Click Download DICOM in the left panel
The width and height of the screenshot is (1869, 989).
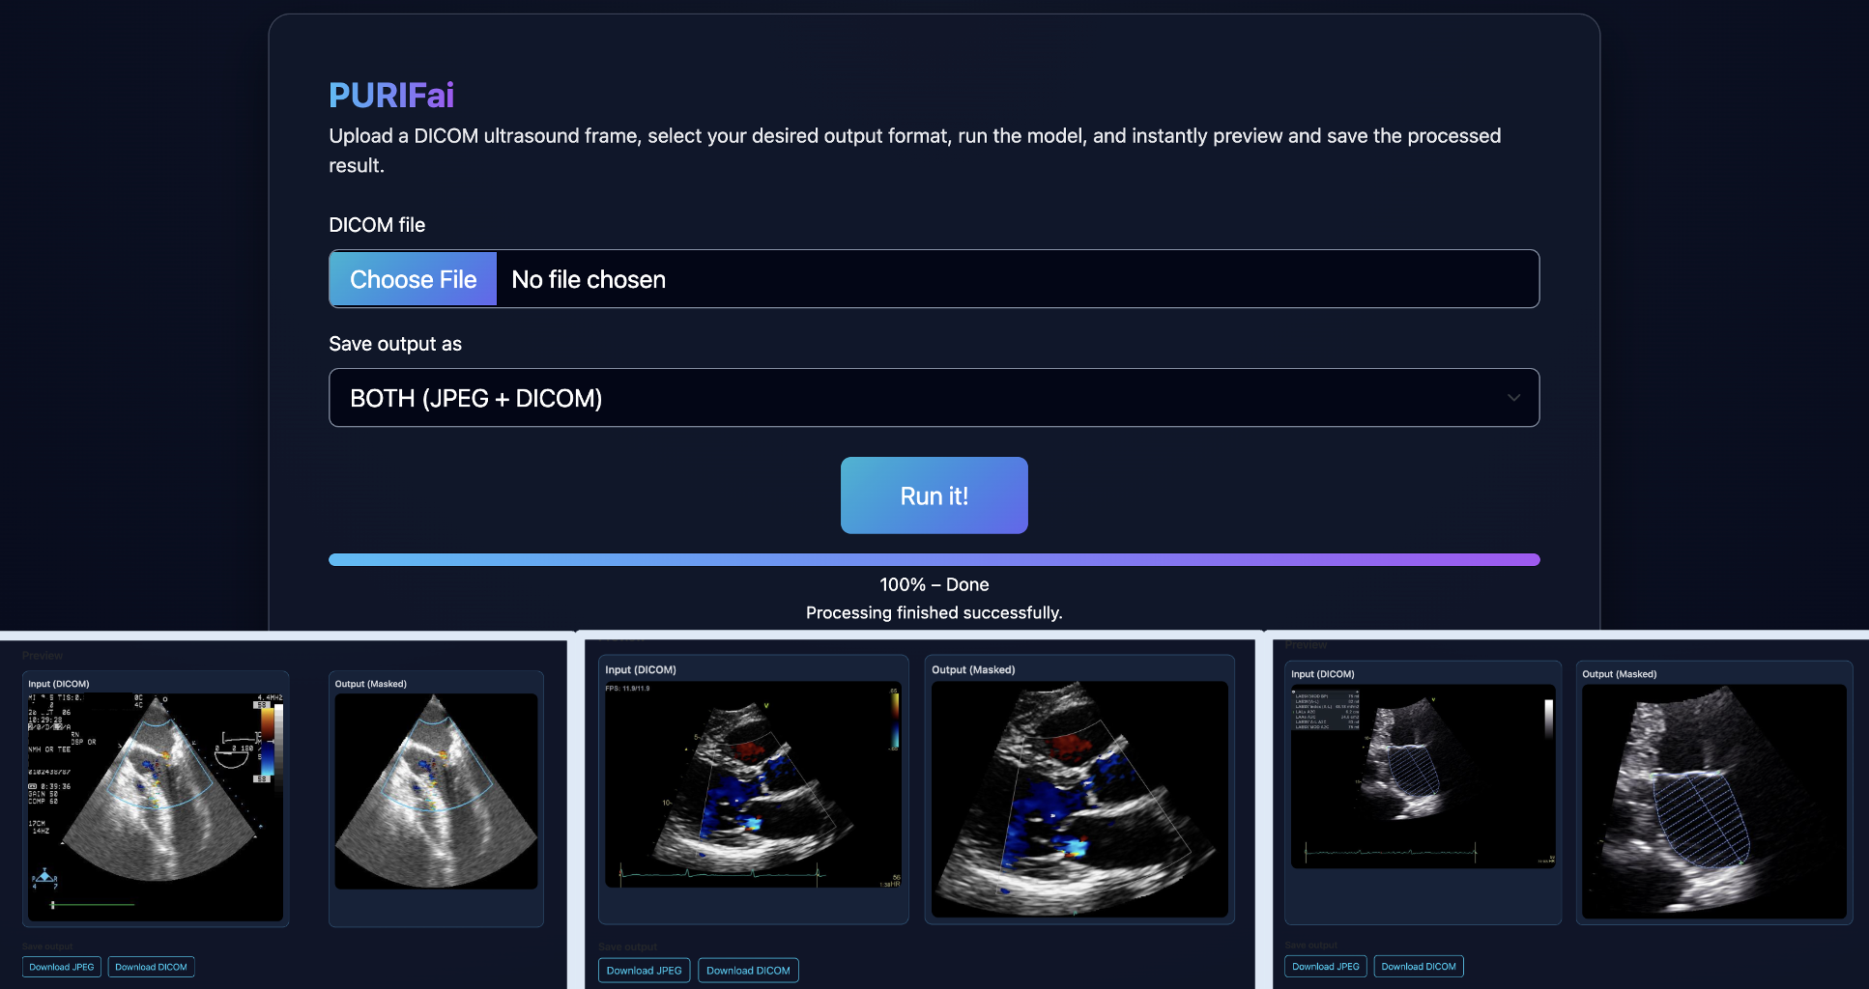pyautogui.click(x=151, y=967)
